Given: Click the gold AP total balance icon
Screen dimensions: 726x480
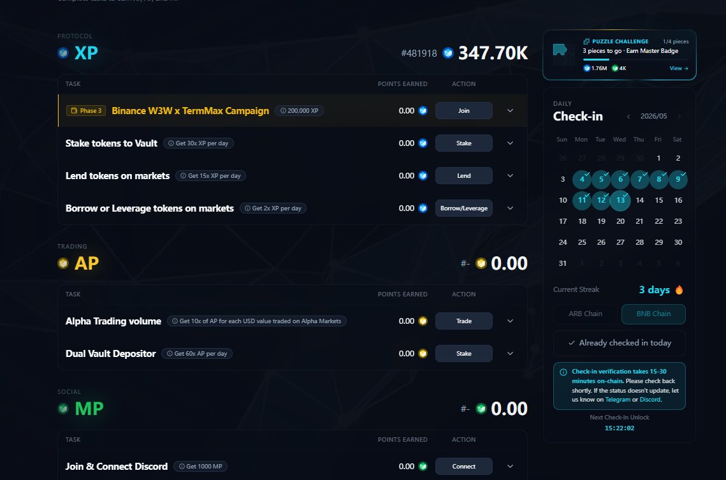Looking at the screenshot, I should click(481, 263).
